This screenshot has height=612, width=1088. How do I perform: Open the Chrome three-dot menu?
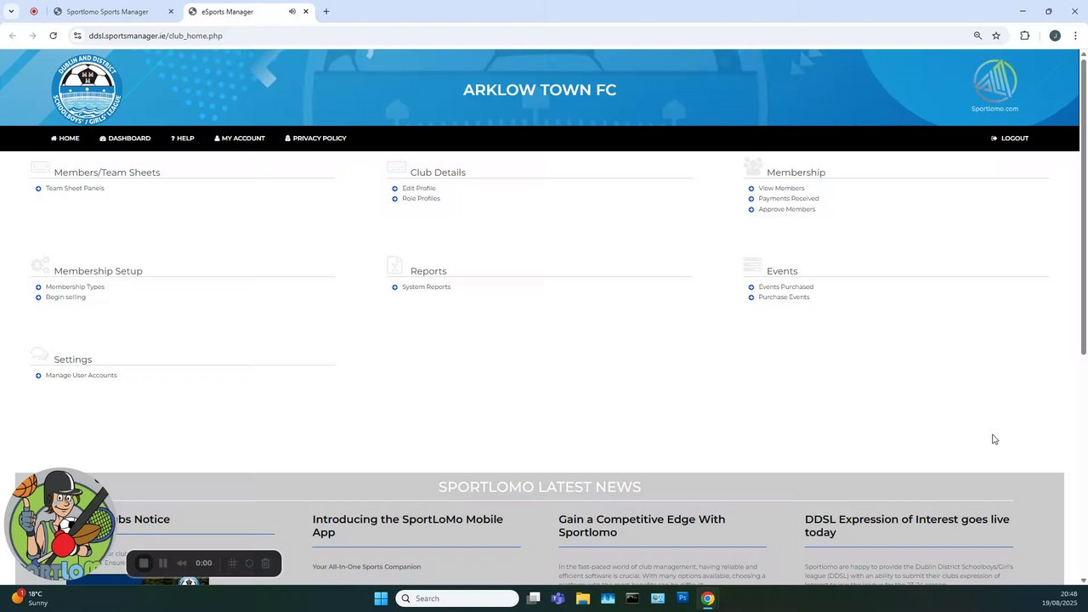point(1075,36)
